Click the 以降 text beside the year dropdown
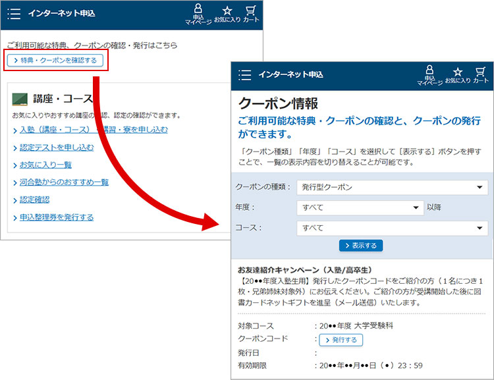 tap(434, 207)
